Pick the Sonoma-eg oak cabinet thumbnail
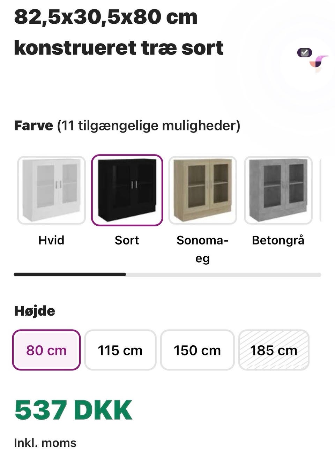The image size is (335, 459). click(203, 190)
